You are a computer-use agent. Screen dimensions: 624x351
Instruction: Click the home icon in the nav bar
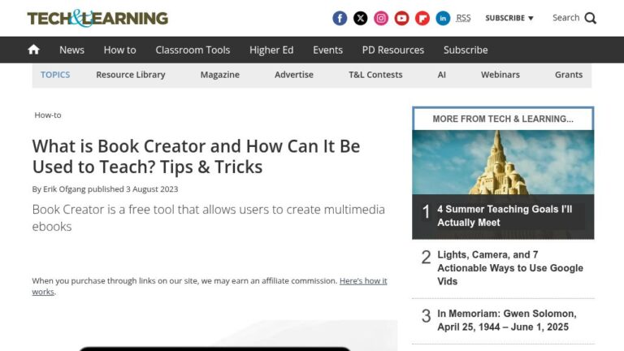point(34,50)
